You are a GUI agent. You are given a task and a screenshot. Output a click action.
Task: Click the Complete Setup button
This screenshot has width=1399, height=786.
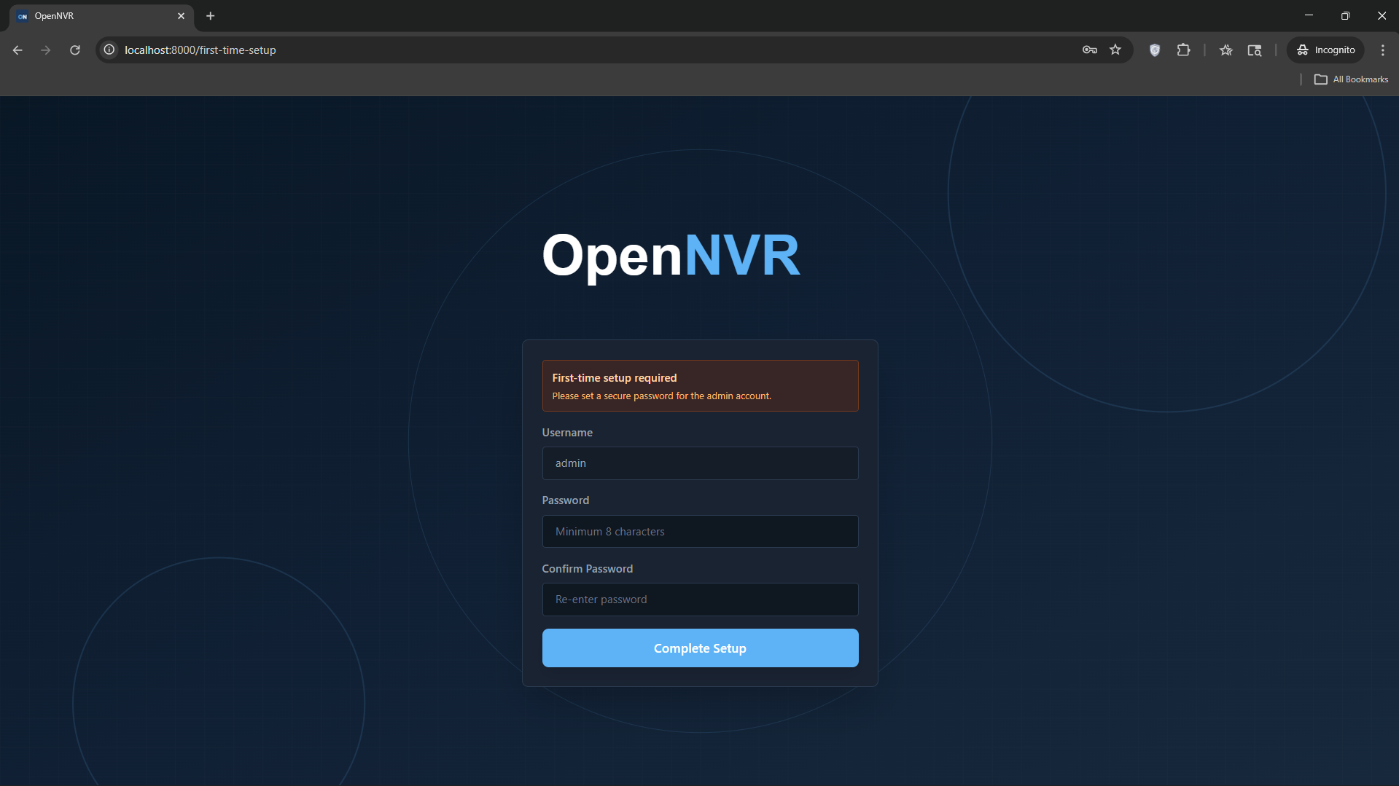point(700,648)
